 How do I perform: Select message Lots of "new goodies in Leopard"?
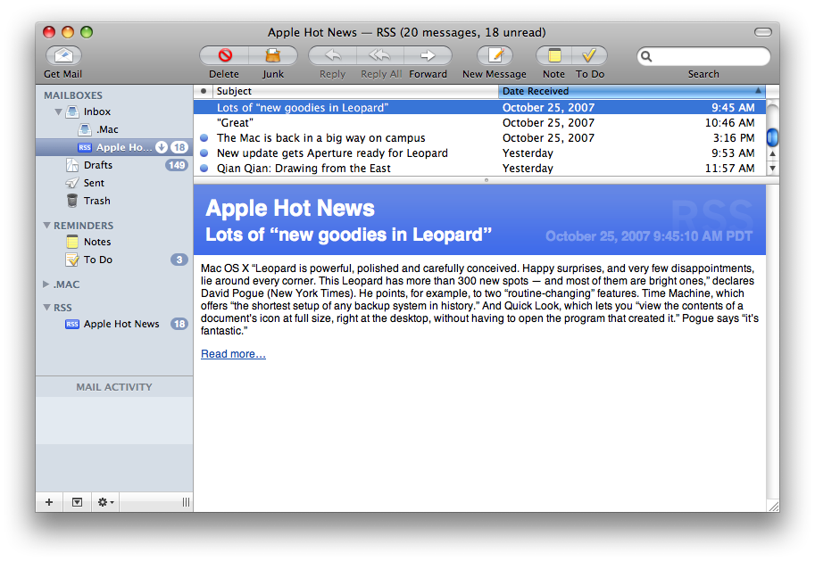479,108
